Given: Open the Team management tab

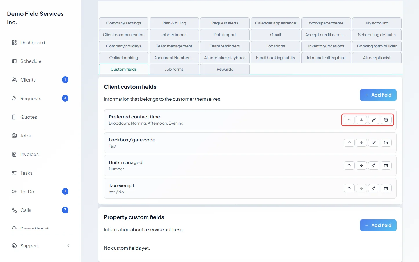Looking at the screenshot, I should pyautogui.click(x=174, y=46).
